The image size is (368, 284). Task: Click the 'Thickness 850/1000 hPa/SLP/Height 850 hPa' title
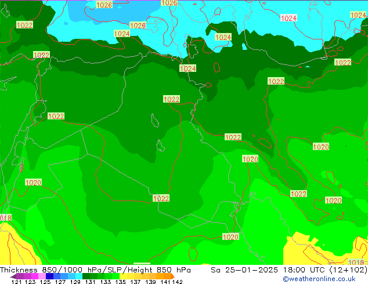[95, 270]
